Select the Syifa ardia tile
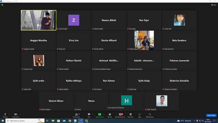The image size is (218, 123). tap(38, 81)
